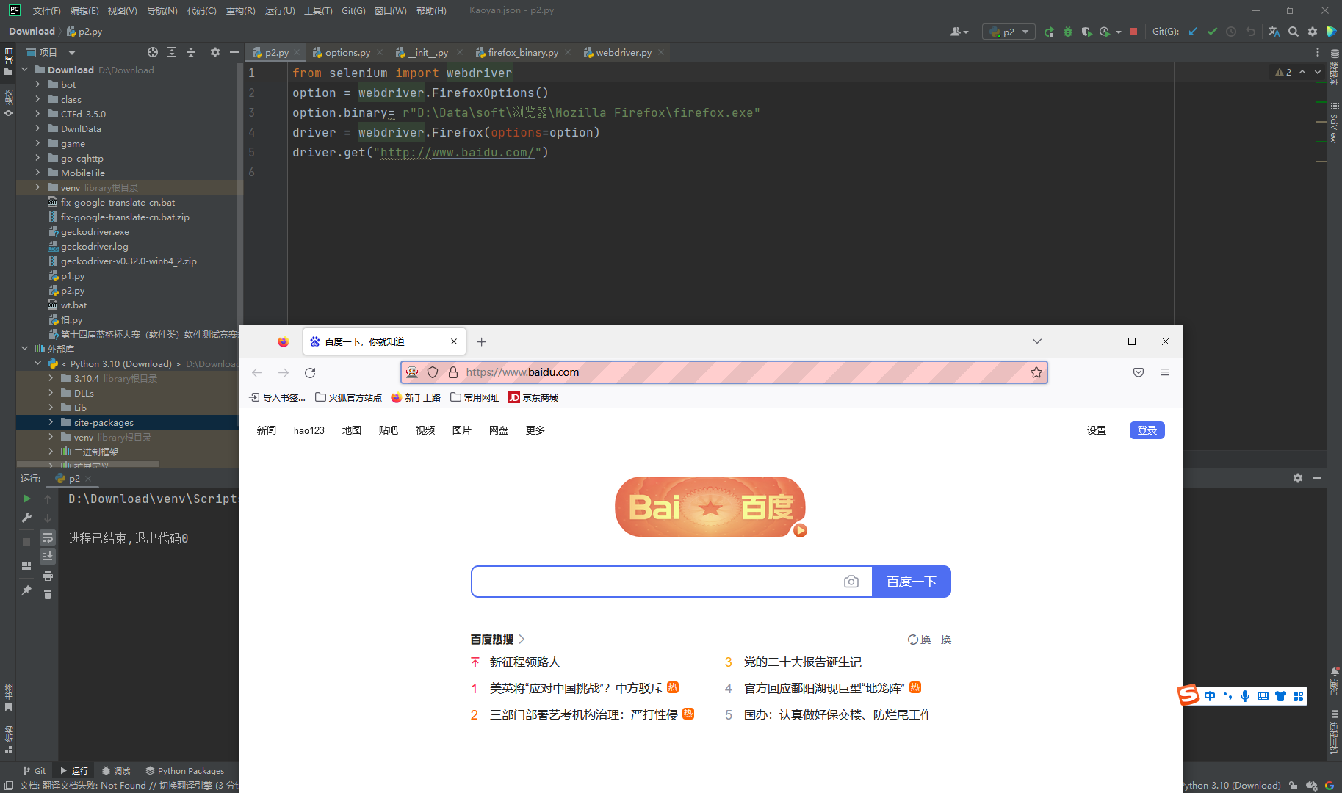Image resolution: width=1342 pixels, height=793 pixels.
Task: Open Baidu 新闻 link
Action: click(x=267, y=430)
